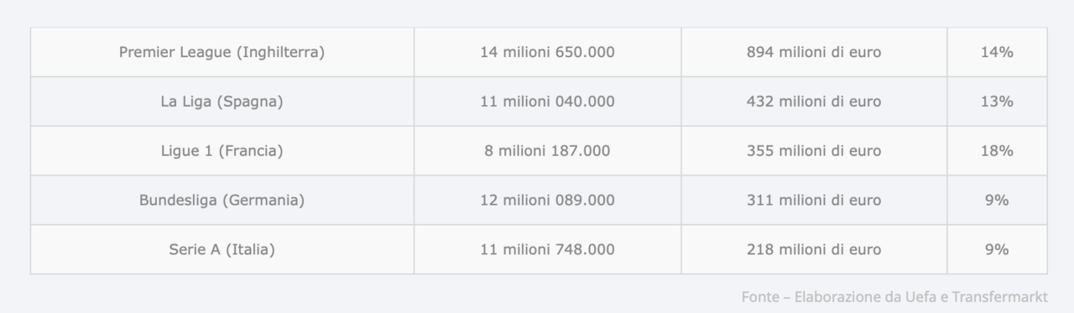Select the Bundesliga (Germania) cell
Viewport: 1074px width, 313px height.
(222, 201)
